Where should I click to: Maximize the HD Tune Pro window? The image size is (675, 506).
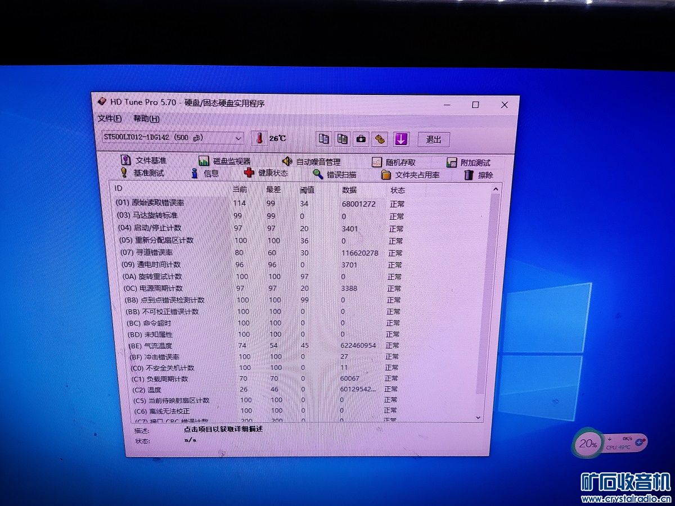pyautogui.click(x=475, y=105)
